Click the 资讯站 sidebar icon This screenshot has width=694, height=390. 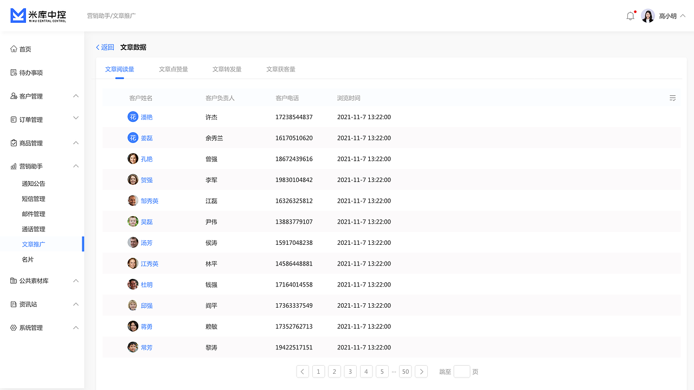(14, 304)
